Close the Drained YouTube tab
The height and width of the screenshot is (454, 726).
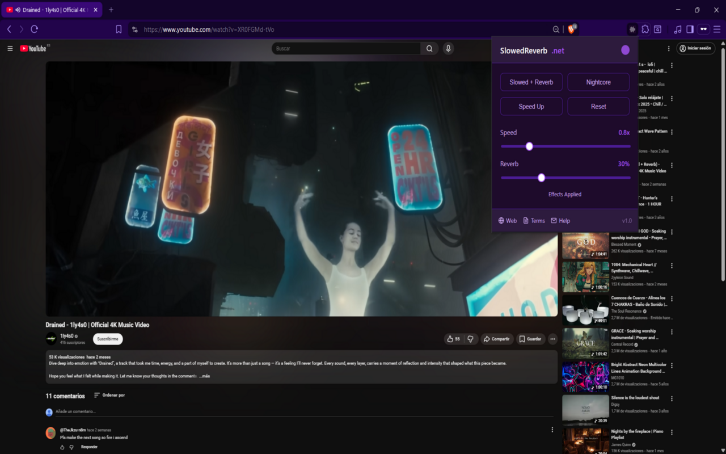95,10
